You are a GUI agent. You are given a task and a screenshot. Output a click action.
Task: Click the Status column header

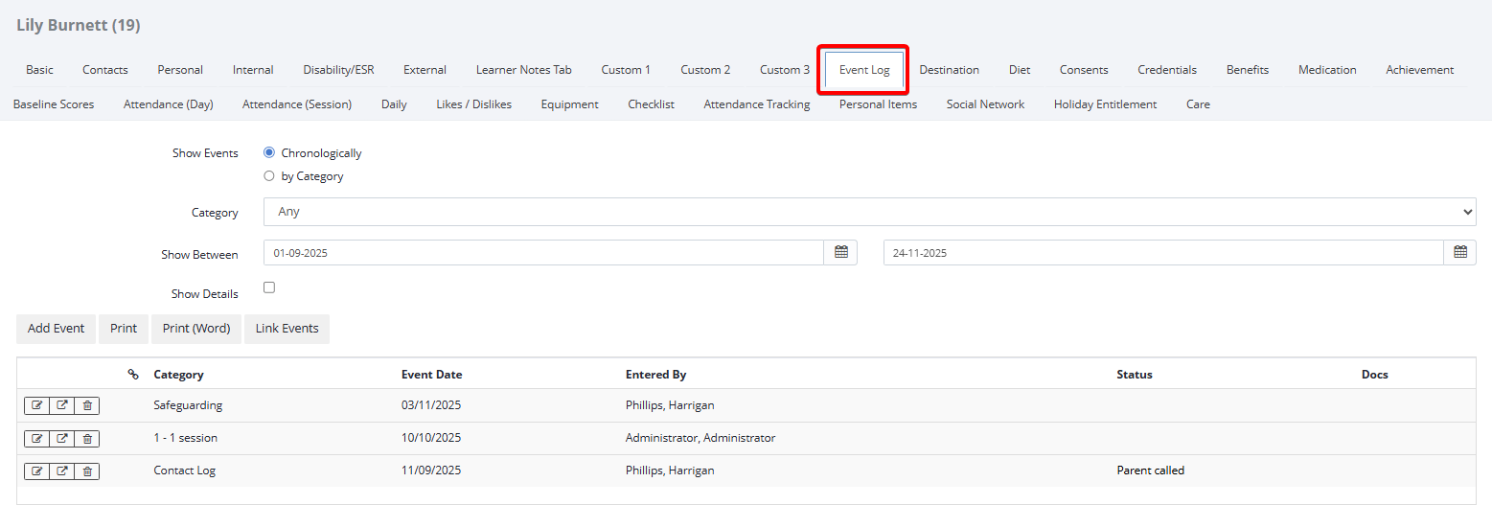click(x=1135, y=375)
